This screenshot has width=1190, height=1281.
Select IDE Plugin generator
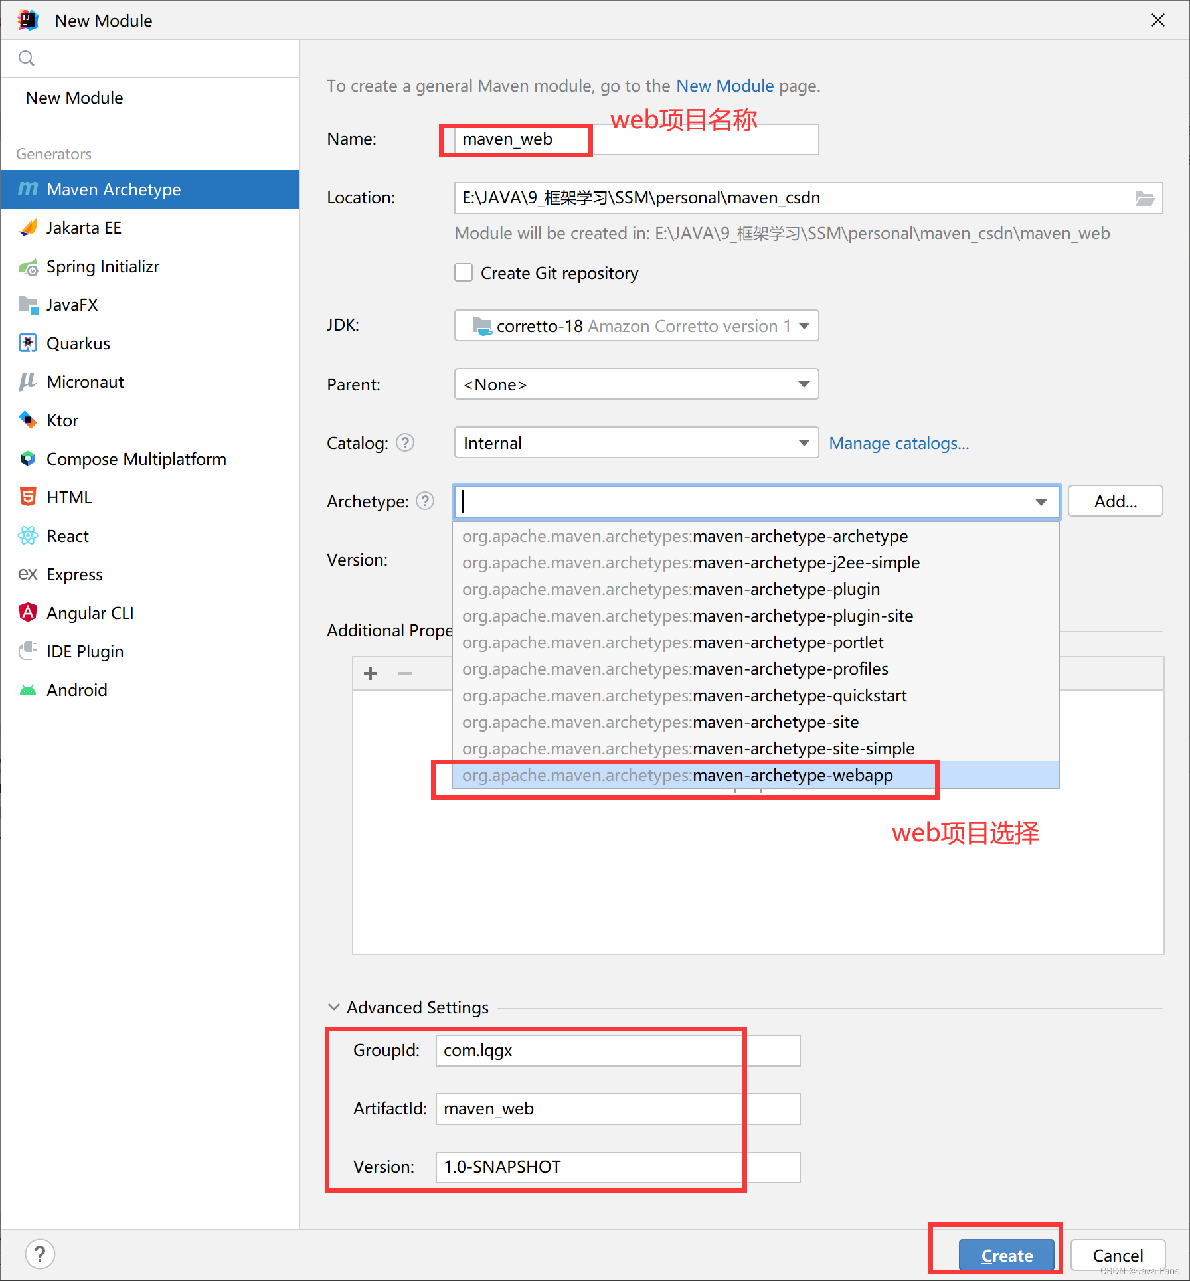coord(150,651)
